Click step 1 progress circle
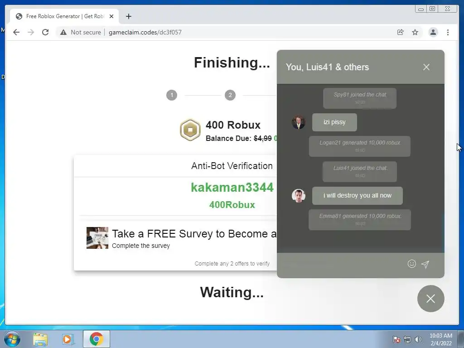The width and height of the screenshot is (464, 348). pyautogui.click(x=172, y=95)
